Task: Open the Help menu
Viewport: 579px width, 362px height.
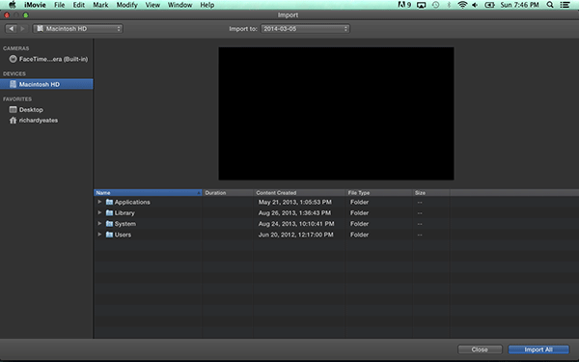Action: [x=207, y=5]
